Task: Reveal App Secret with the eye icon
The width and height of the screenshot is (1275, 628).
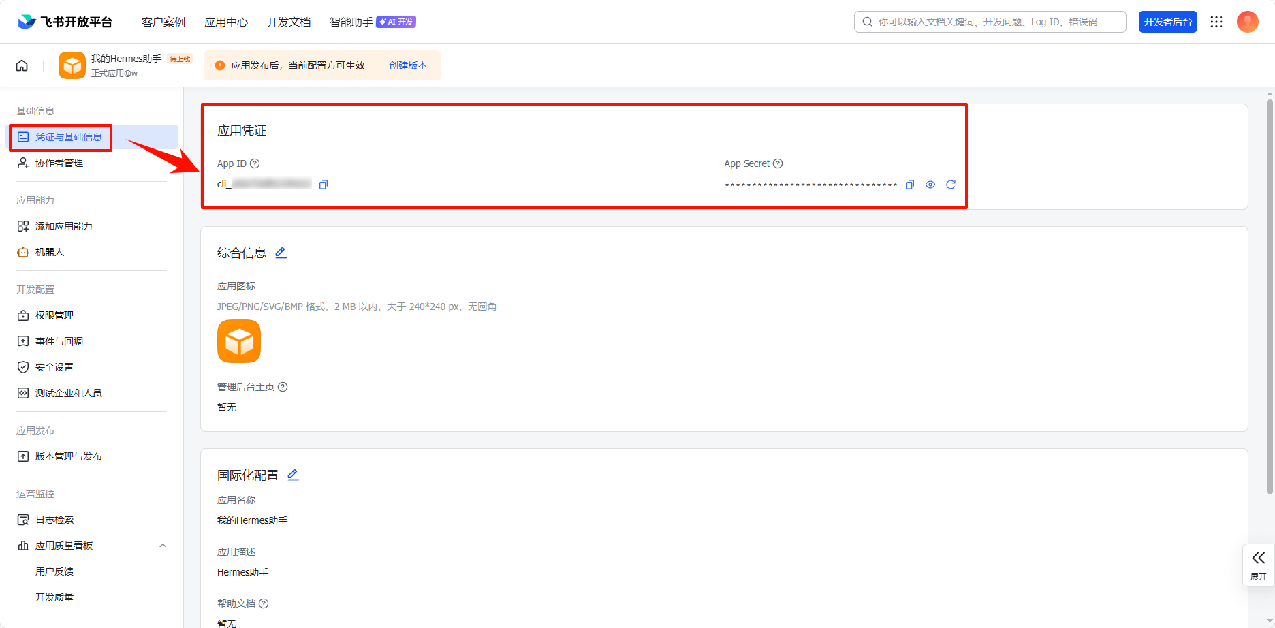Action: point(930,185)
